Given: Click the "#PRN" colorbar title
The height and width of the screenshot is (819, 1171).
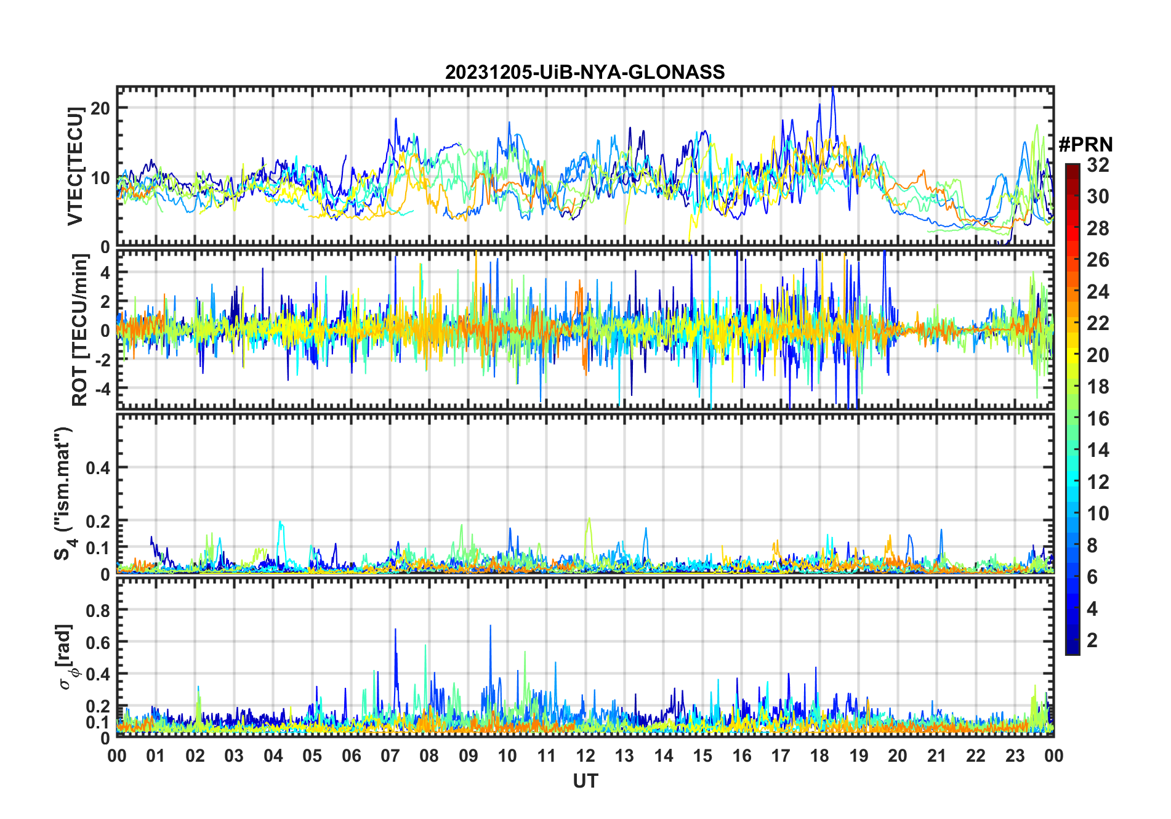Looking at the screenshot, I should 1085,145.
